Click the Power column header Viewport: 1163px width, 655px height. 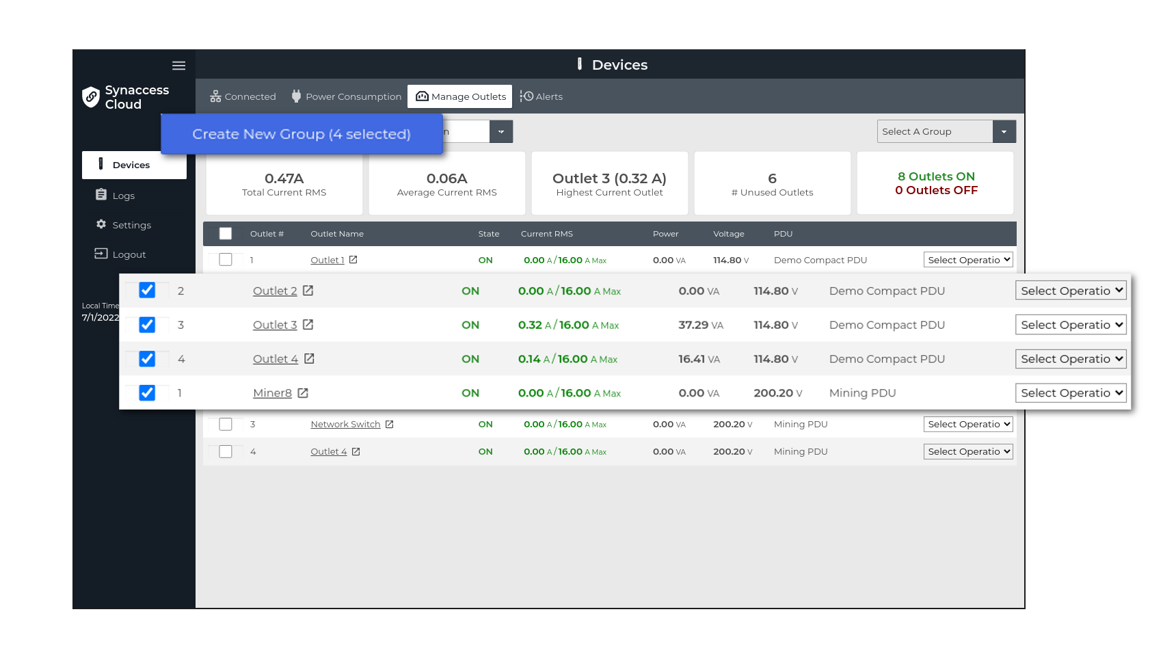click(666, 234)
